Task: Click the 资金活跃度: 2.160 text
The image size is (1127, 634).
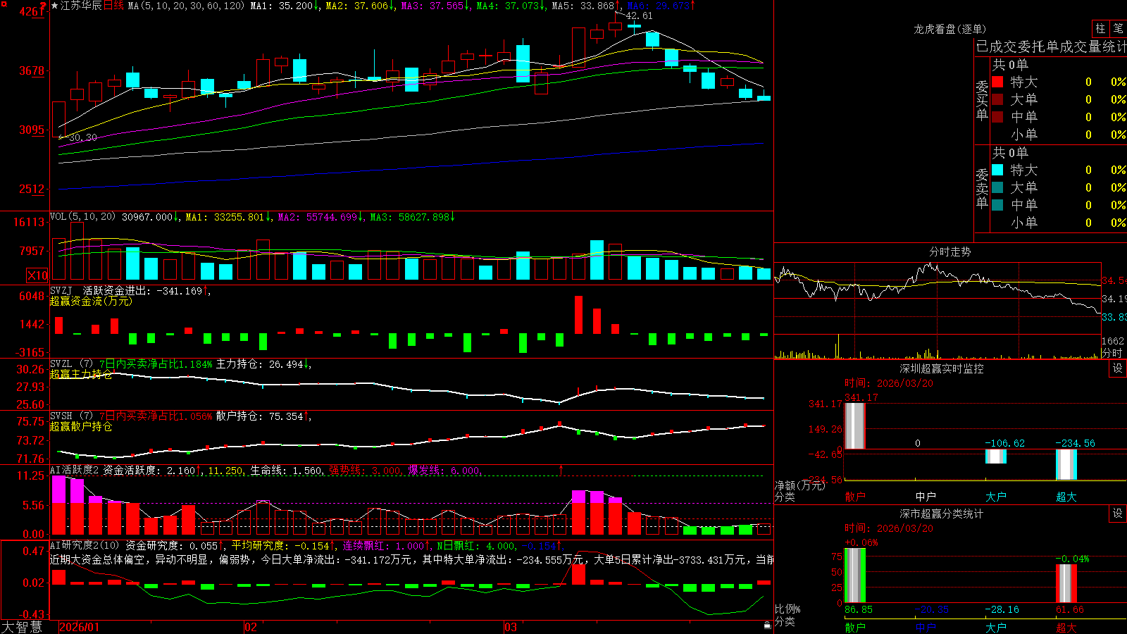Action: click(149, 471)
